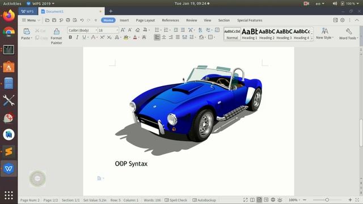
Task: Apply subscript formatting
Action: click(109, 37)
